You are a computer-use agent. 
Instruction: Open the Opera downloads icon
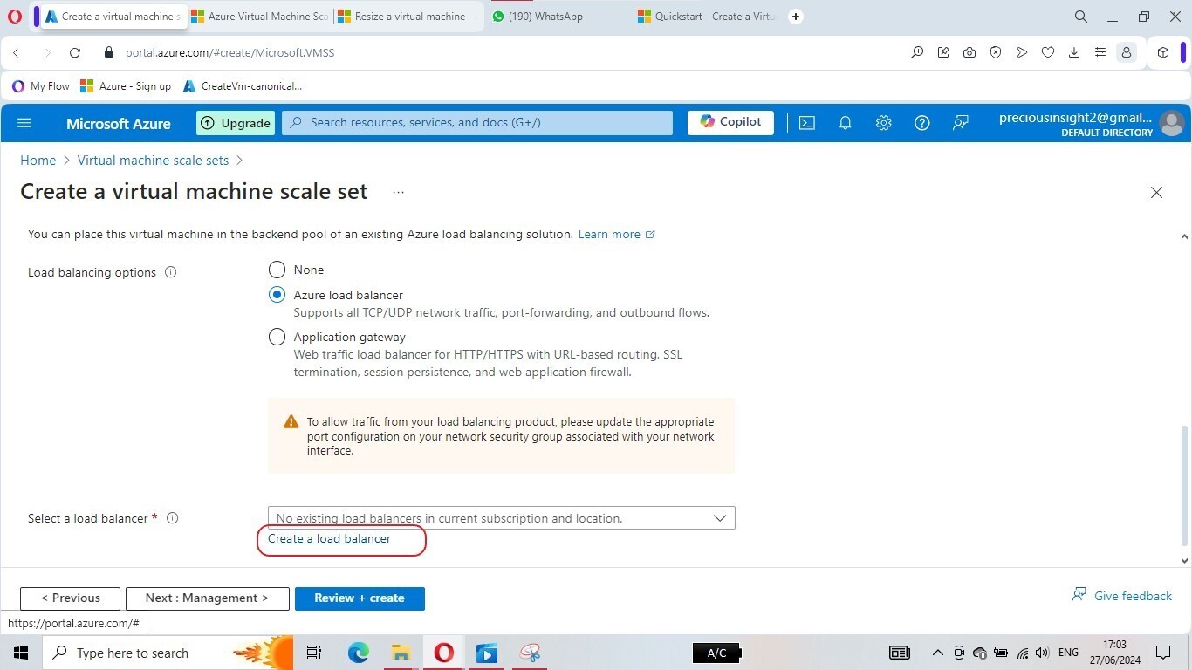coord(1074,52)
